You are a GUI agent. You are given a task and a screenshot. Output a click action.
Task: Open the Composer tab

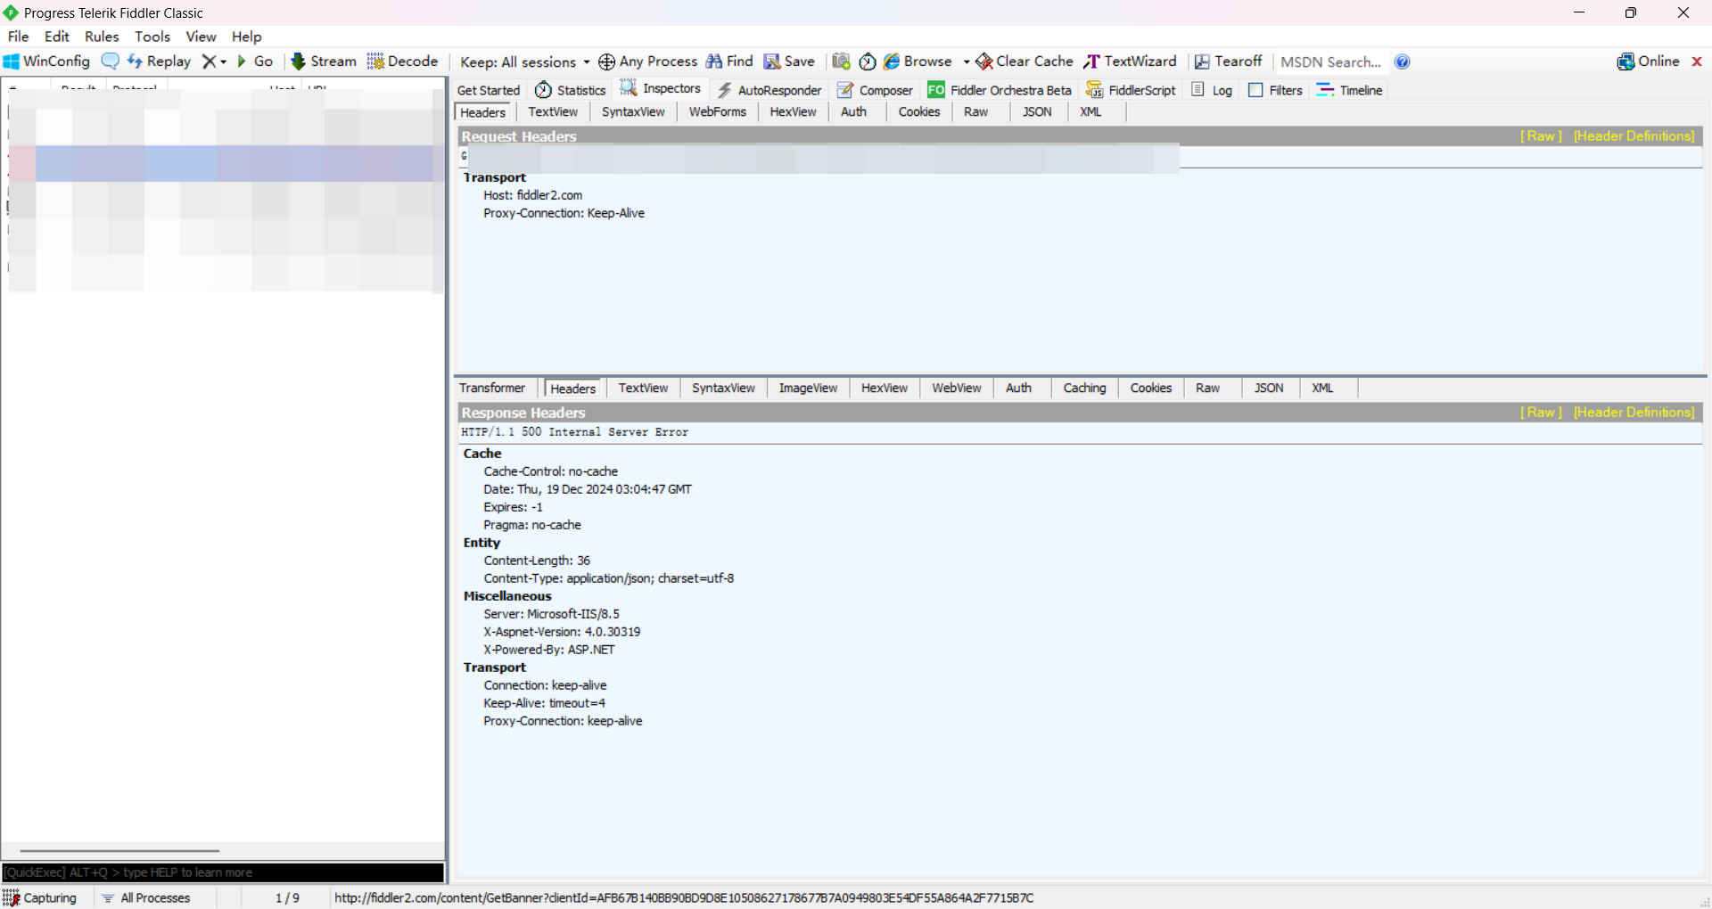click(x=875, y=90)
